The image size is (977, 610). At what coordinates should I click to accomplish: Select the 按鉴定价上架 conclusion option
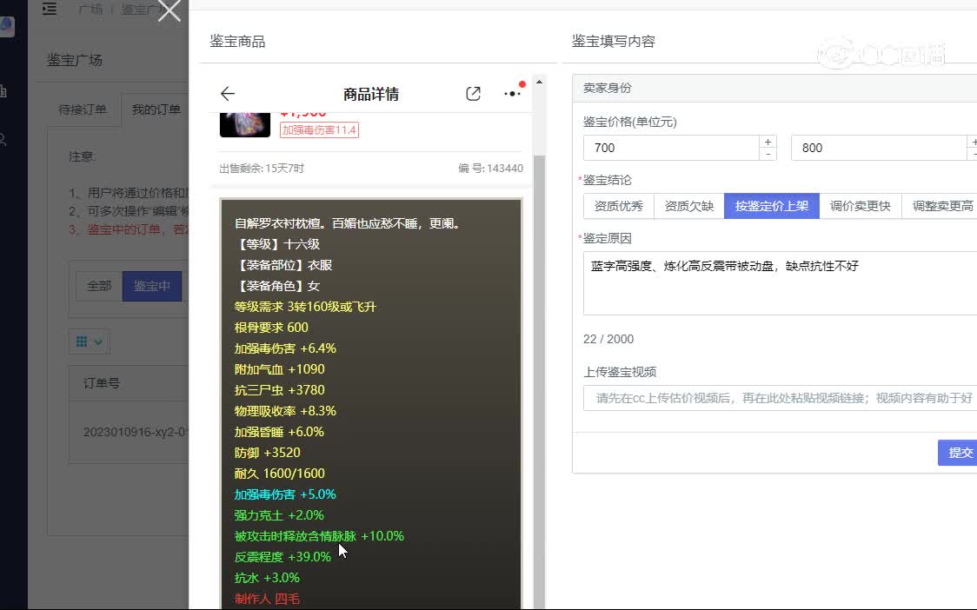click(x=771, y=206)
